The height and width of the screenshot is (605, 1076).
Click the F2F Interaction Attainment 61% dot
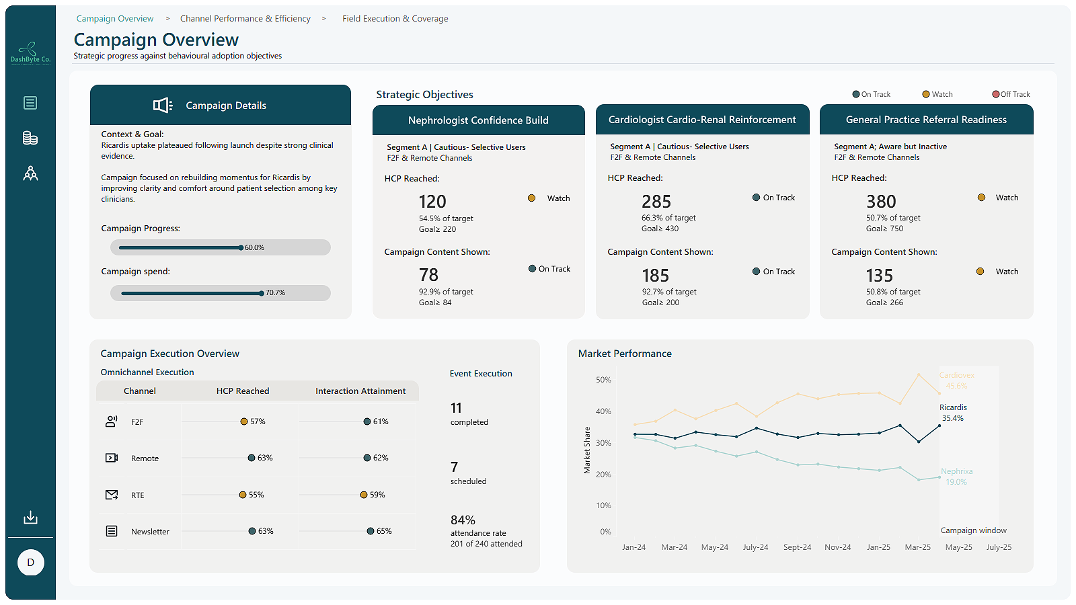pyautogui.click(x=367, y=421)
